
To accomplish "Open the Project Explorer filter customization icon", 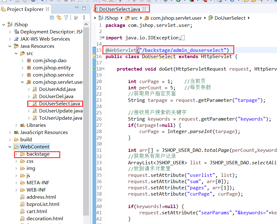I will click(67, 18).
